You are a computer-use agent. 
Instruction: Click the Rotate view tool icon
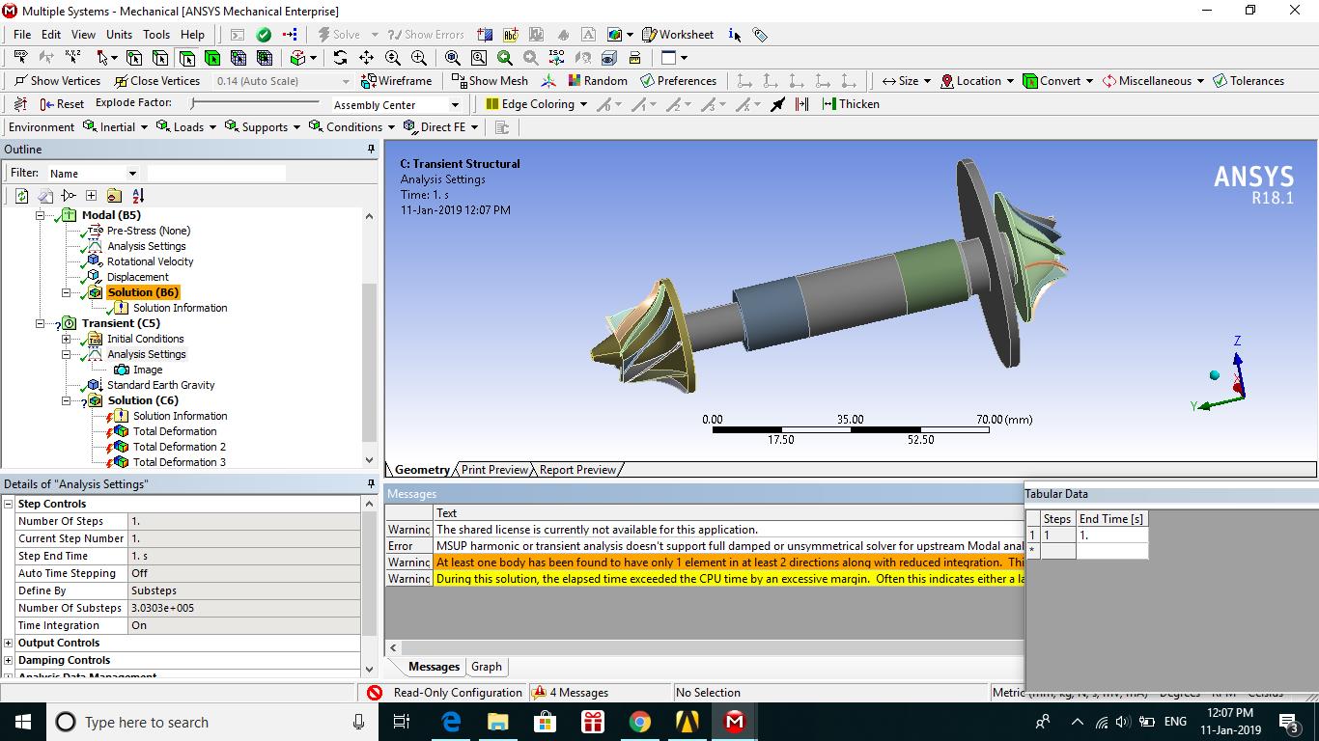click(340, 58)
